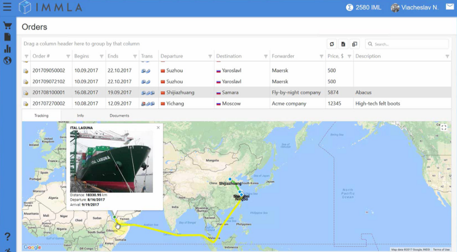Open the shopping cart sidebar icon
Viewport: 457px width, 252px height.
[7, 26]
